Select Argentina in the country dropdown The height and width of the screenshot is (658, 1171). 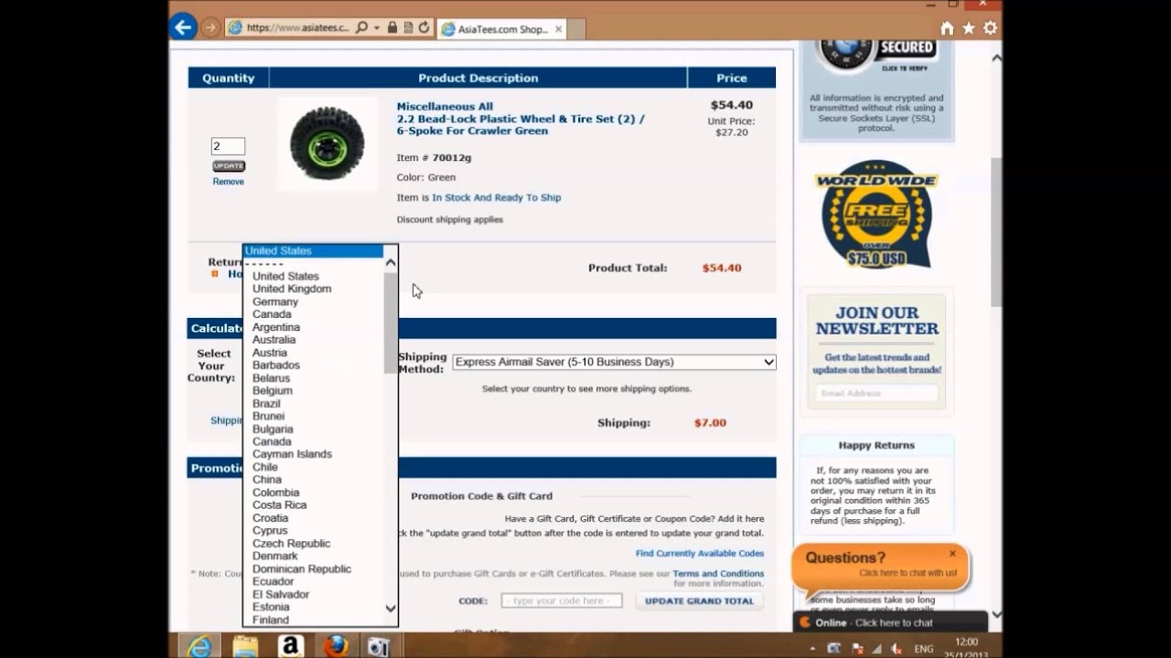coord(276,327)
